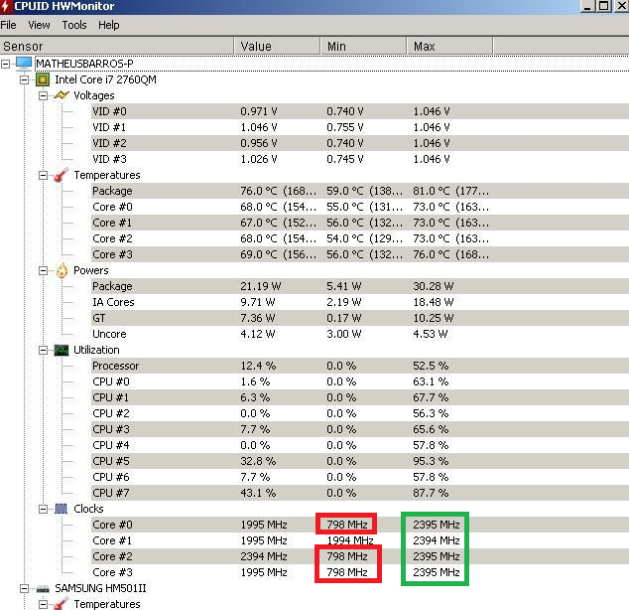Collapse the SAMSUNG HM501II drive node
Screen dimensions: 629x610
pyautogui.click(x=24, y=588)
